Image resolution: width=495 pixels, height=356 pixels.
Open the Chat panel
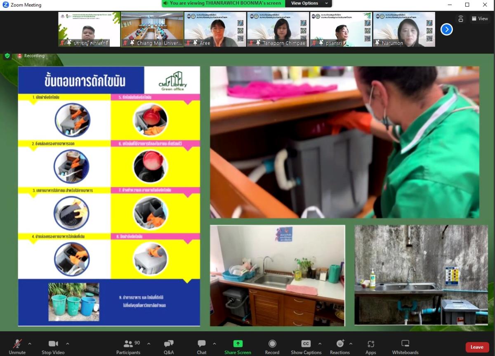pos(202,347)
